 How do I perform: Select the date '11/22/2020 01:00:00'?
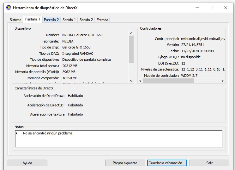click(197, 51)
